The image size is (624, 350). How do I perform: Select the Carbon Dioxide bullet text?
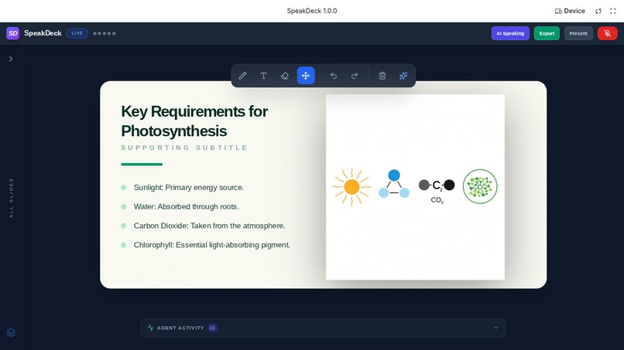click(209, 226)
